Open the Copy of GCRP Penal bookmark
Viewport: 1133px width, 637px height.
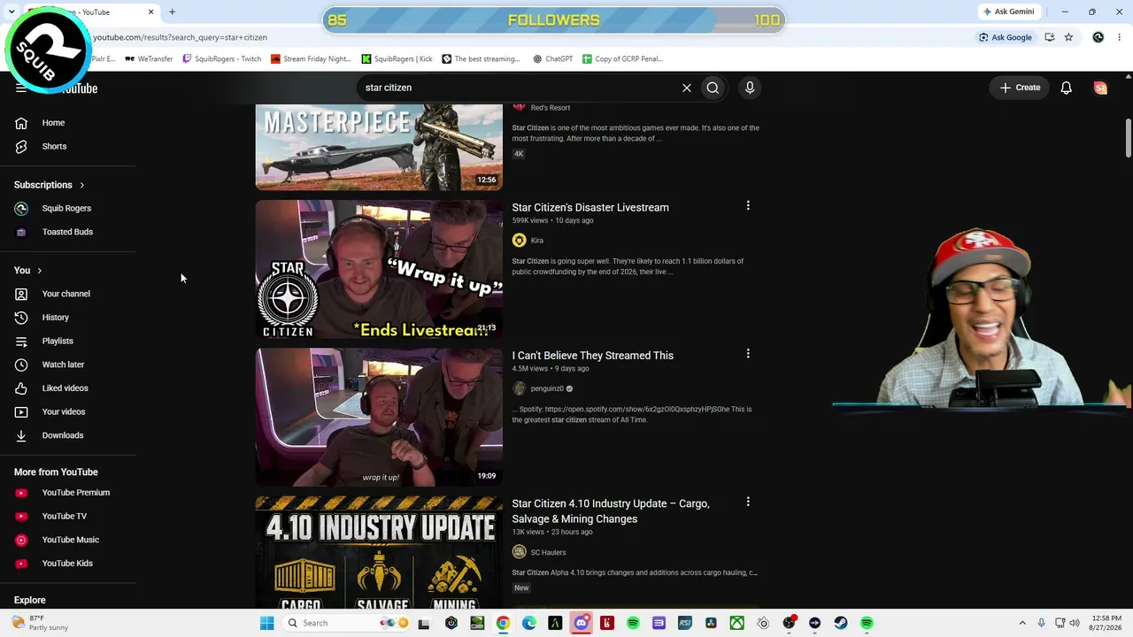click(x=622, y=59)
